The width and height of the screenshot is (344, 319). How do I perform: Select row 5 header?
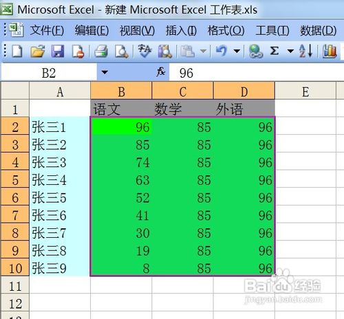click(15, 179)
